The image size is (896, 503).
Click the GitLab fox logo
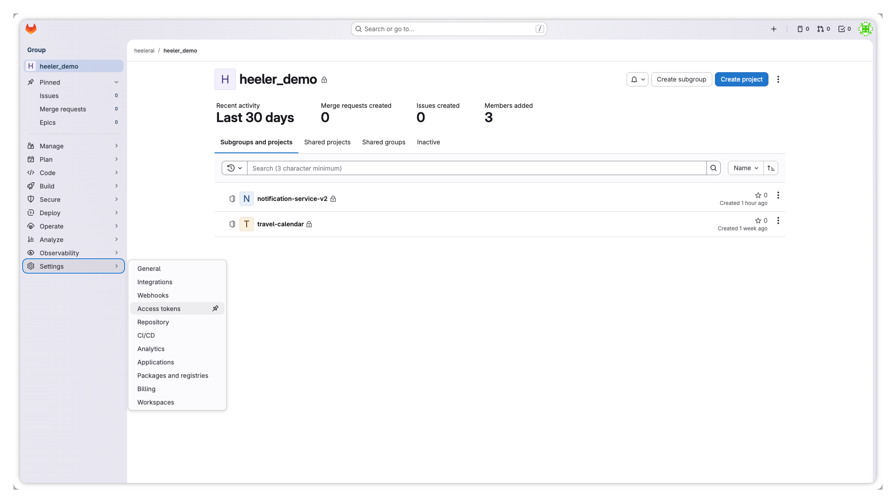(x=31, y=29)
